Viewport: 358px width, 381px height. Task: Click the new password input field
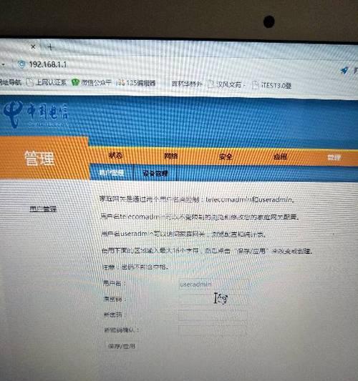213,315
